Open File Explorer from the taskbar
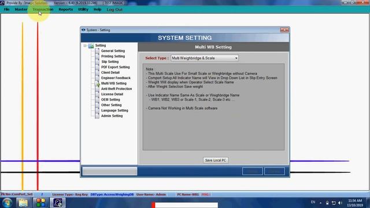 tap(23, 203)
